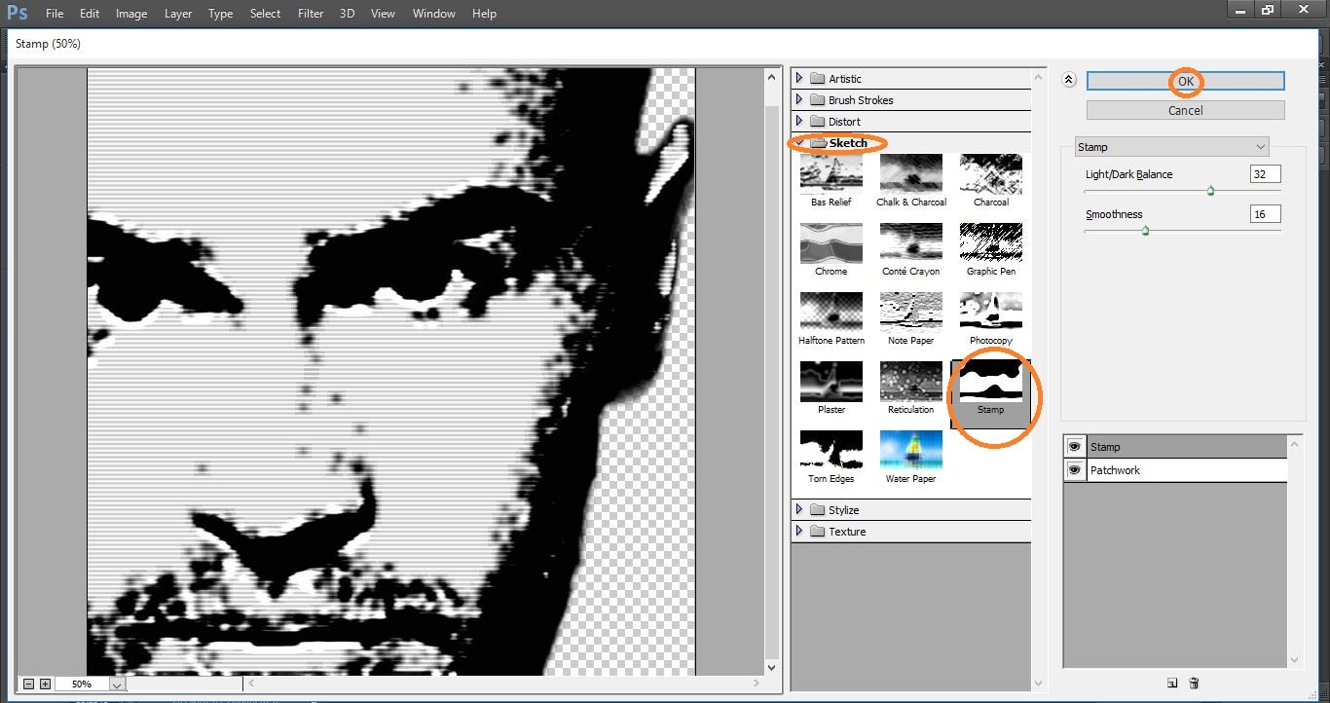Click the New effect layer icon
The width and height of the screenshot is (1330, 703).
tap(1171, 684)
